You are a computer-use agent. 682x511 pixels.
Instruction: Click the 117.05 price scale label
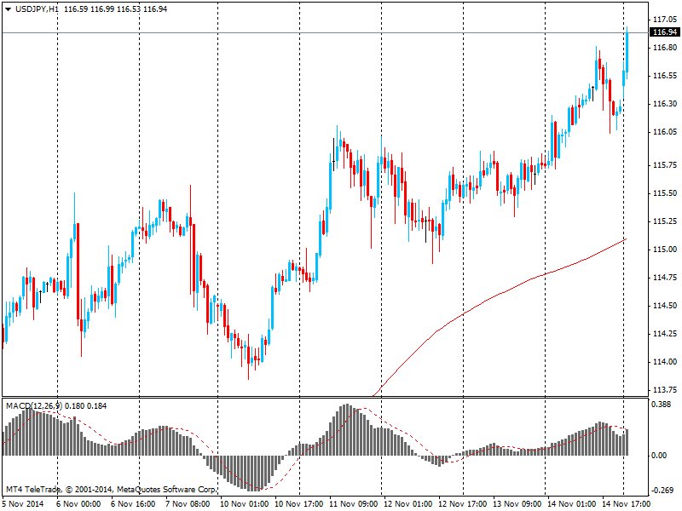(x=665, y=19)
